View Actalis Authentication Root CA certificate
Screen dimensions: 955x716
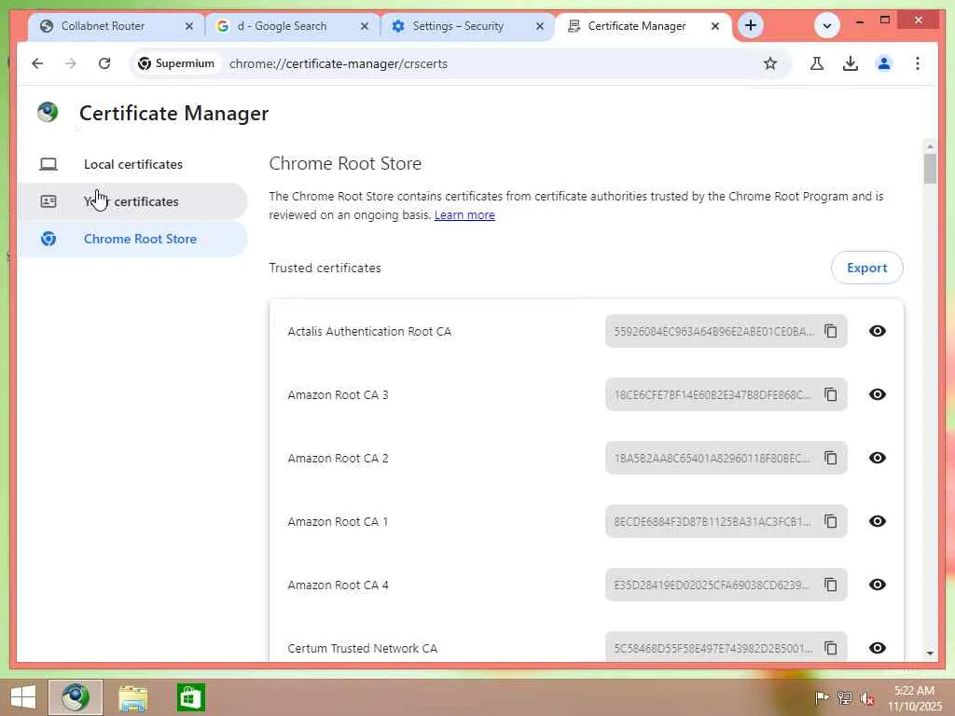click(x=877, y=331)
